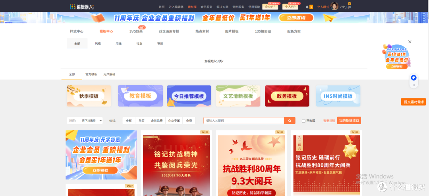Select 风格 category filter

tap(98, 44)
